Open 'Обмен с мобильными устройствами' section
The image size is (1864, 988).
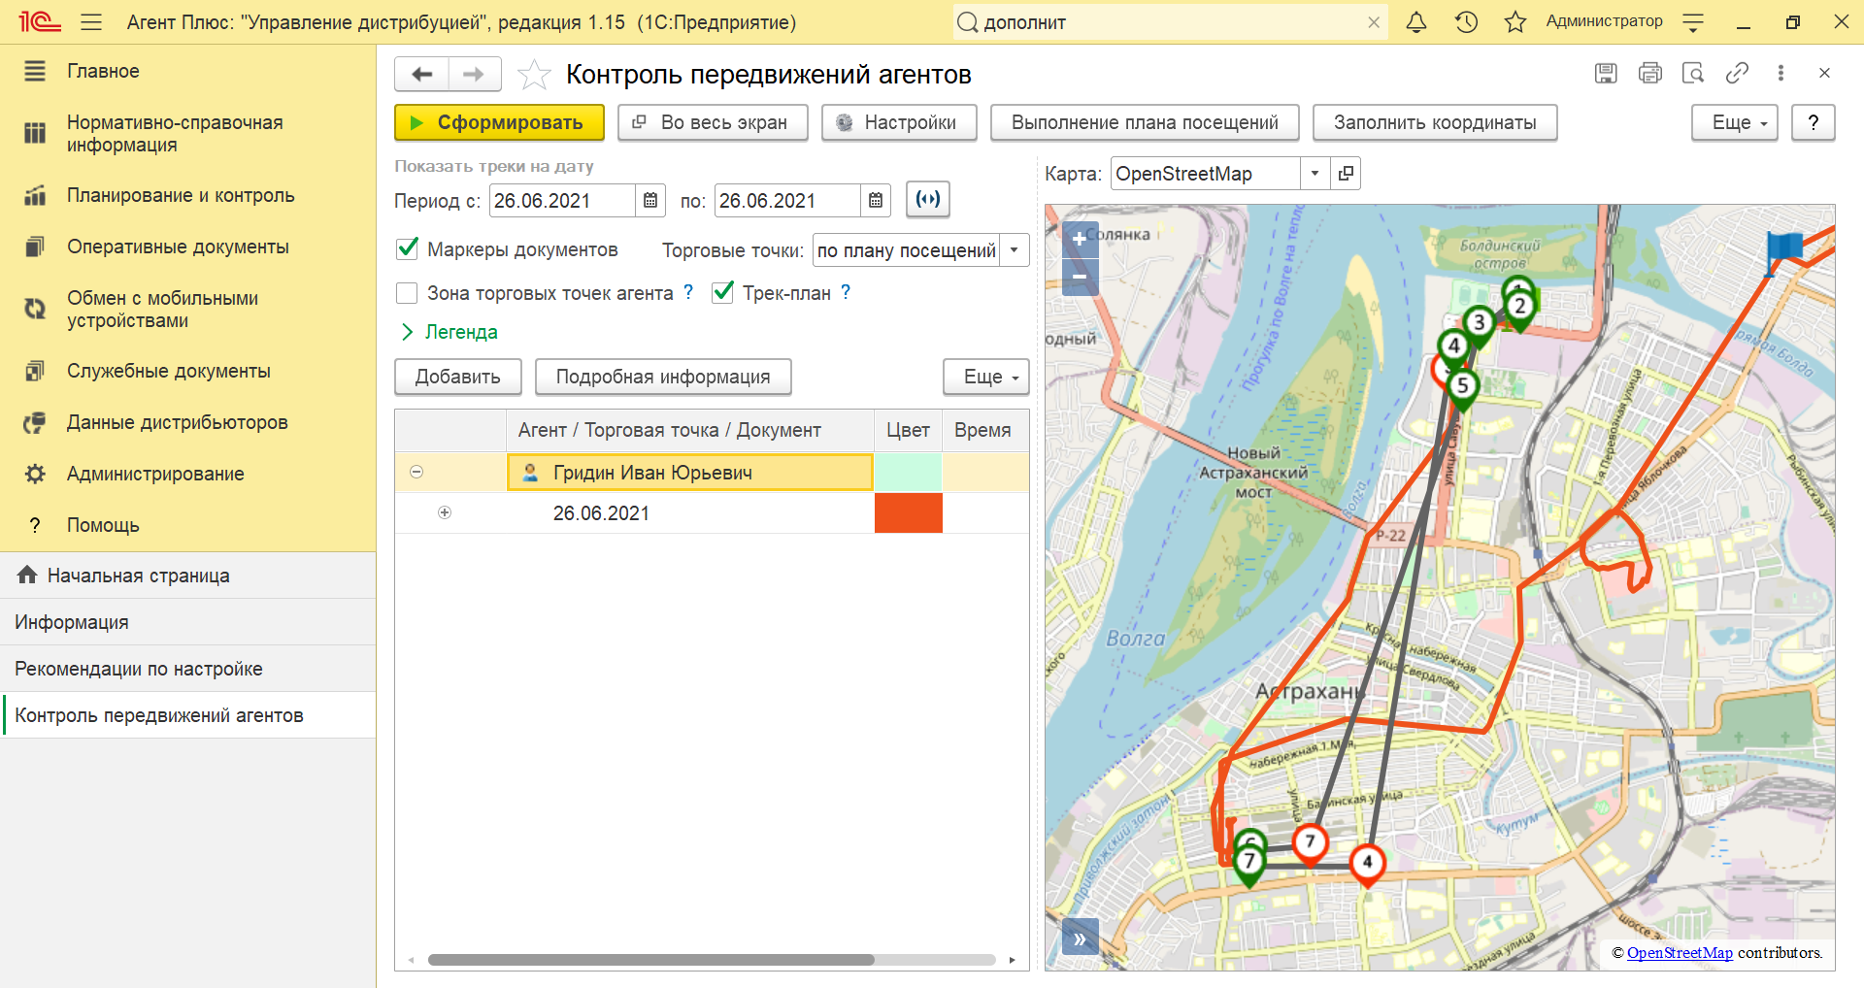tap(162, 310)
